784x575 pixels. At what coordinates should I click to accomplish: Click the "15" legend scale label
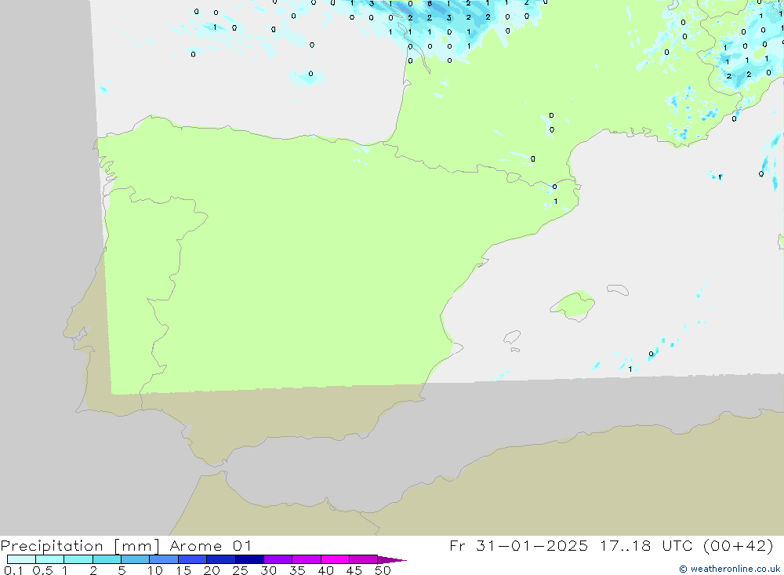coord(183,570)
